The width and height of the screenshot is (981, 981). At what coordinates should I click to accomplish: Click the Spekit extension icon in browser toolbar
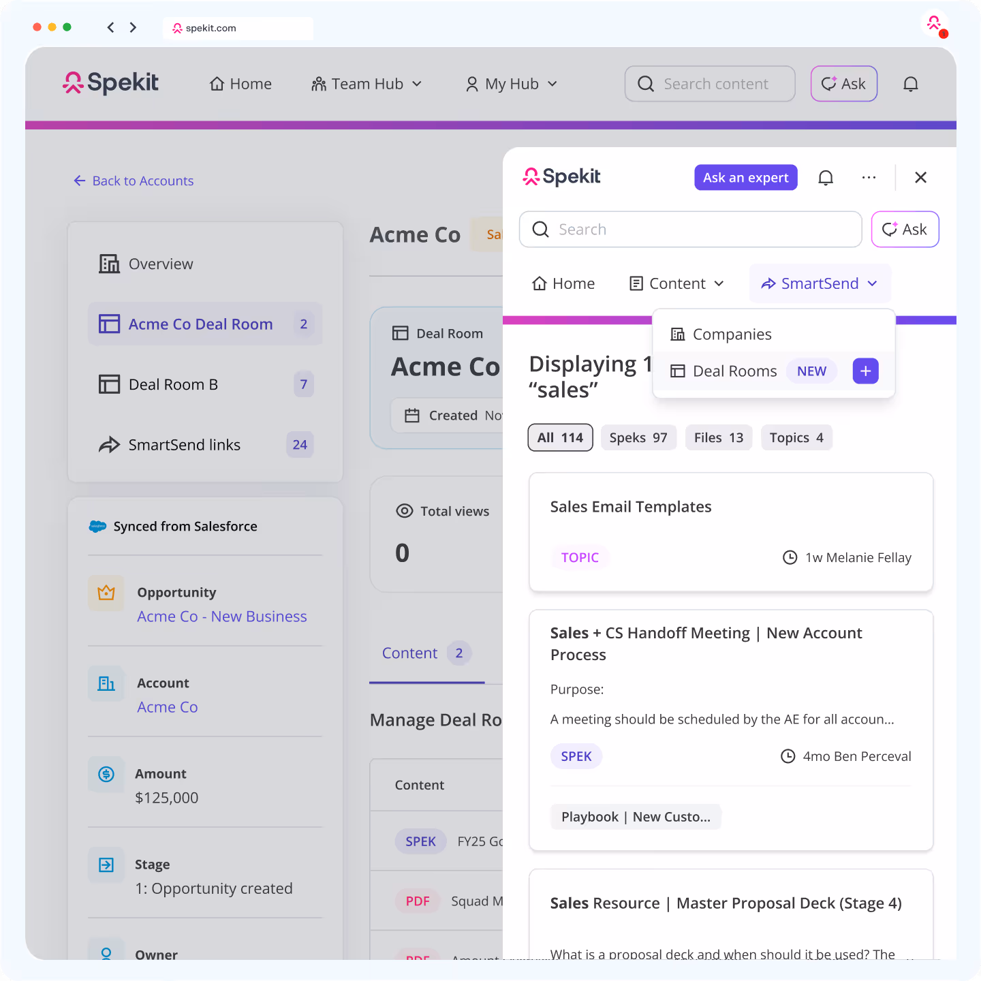click(935, 24)
